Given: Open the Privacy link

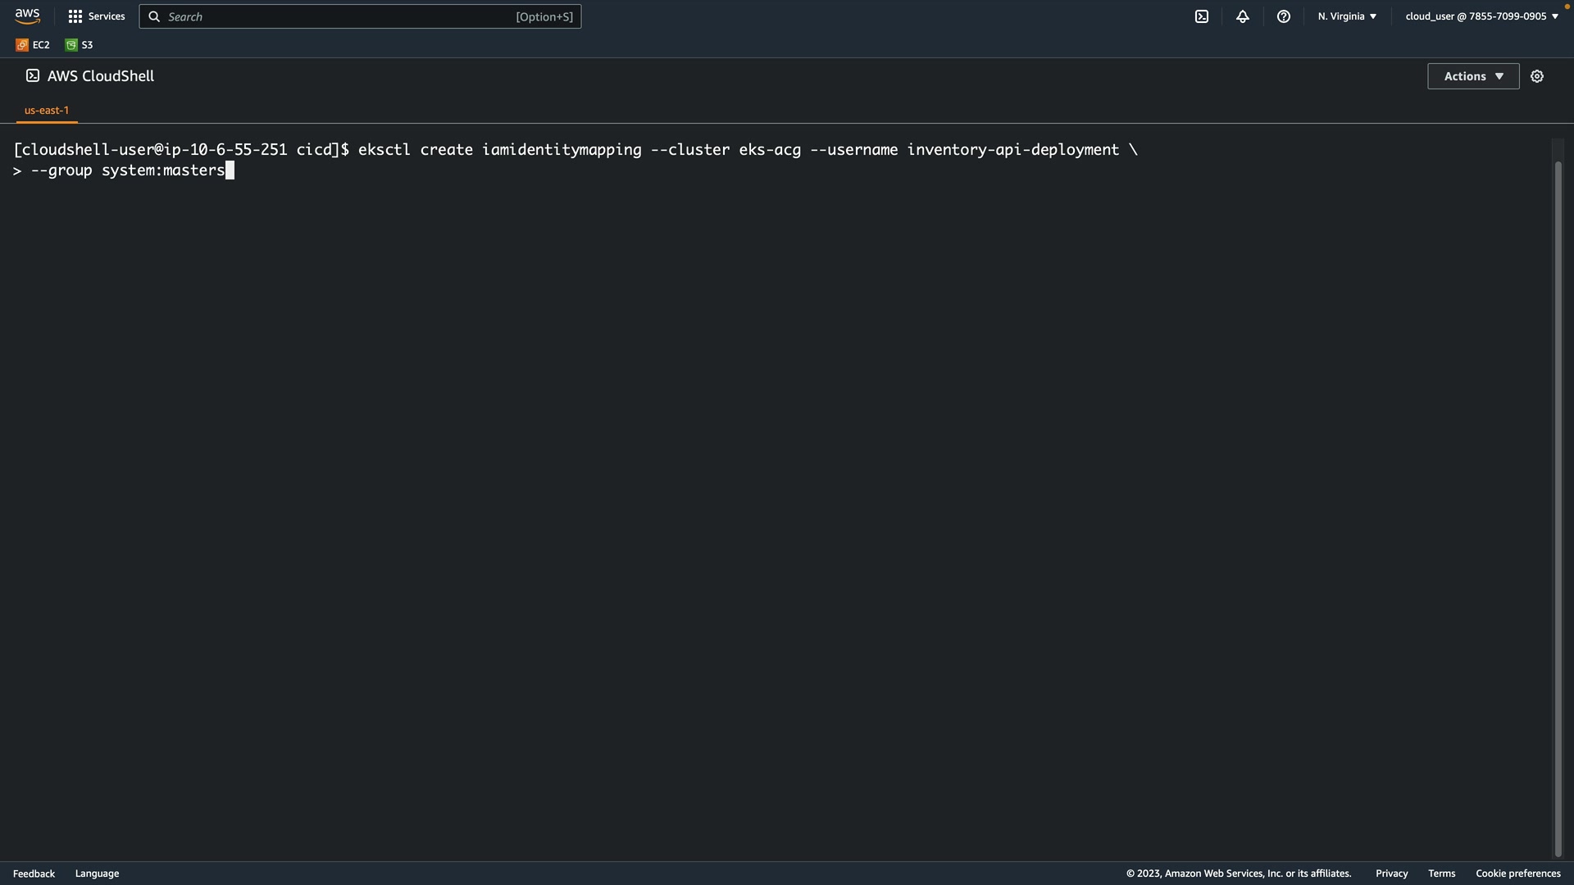Looking at the screenshot, I should tap(1391, 874).
